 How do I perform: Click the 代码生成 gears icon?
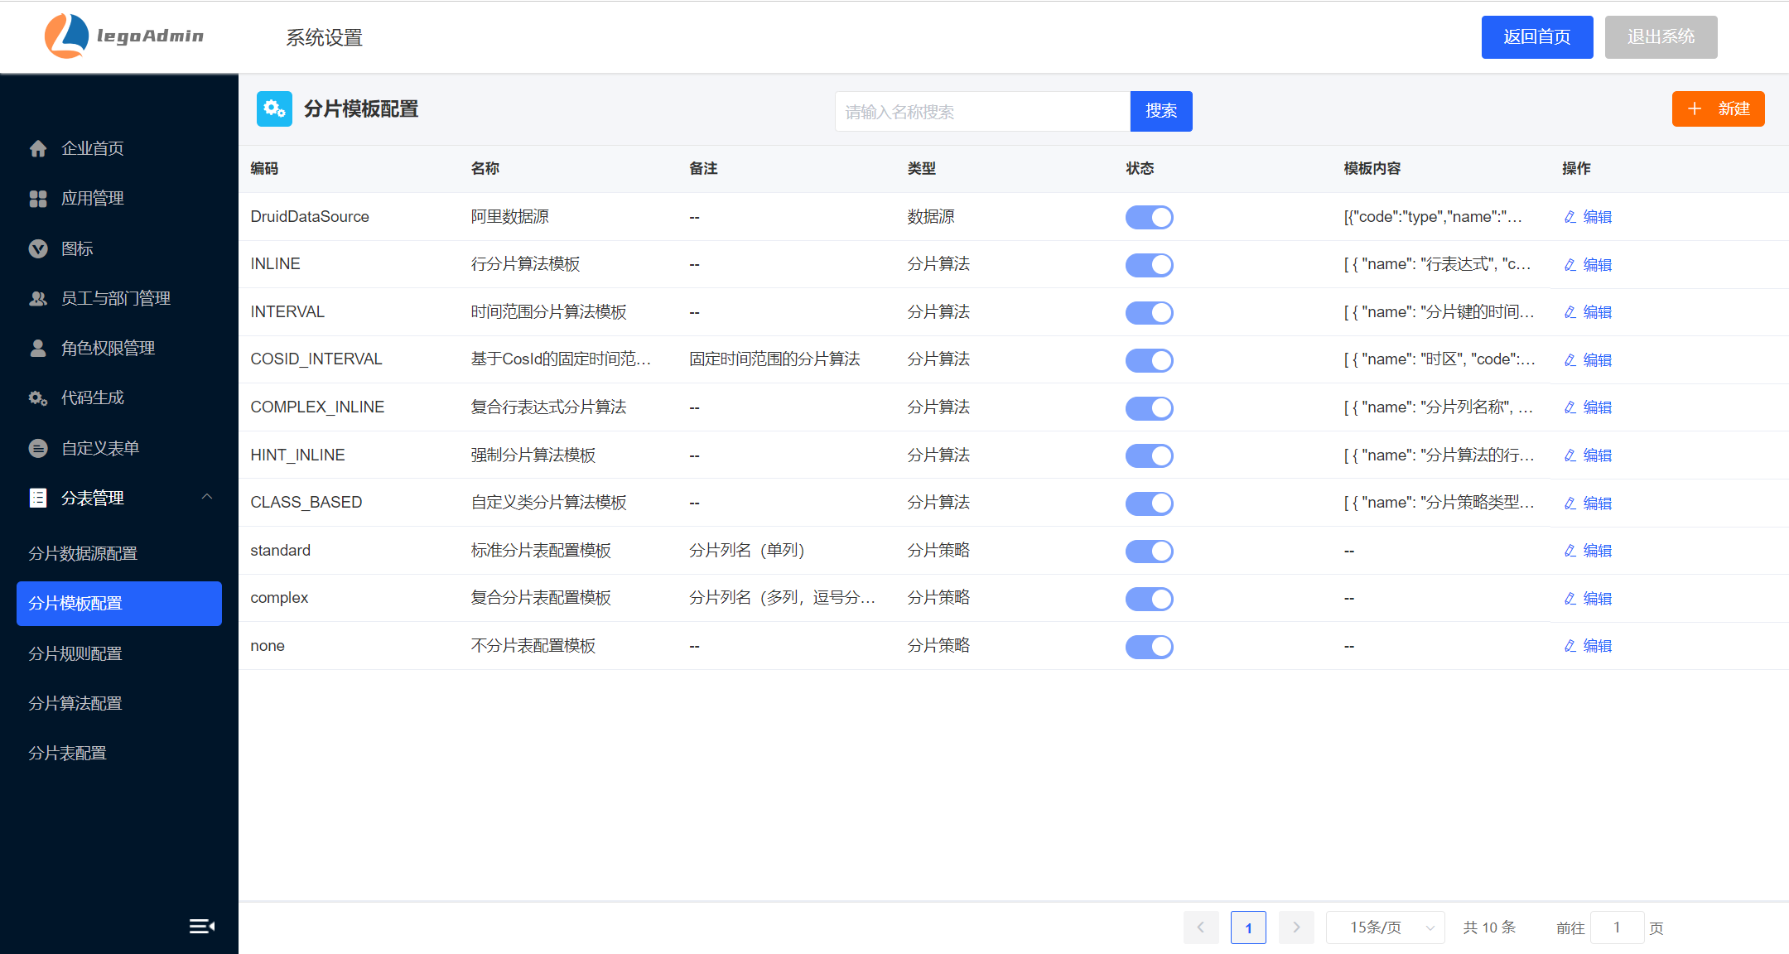(38, 398)
